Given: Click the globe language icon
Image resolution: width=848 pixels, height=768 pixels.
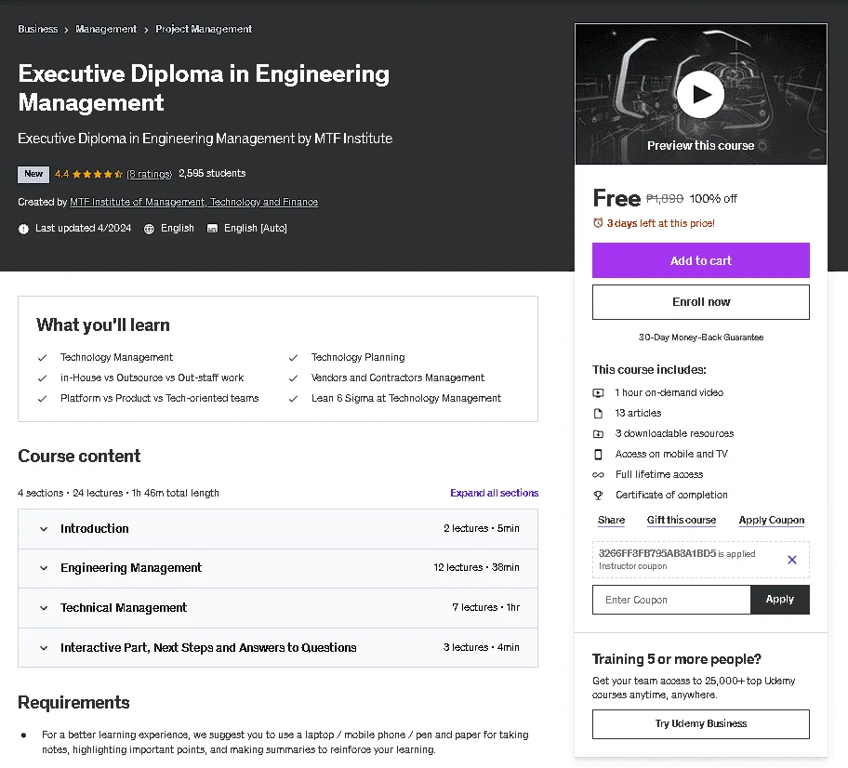Looking at the screenshot, I should [x=149, y=229].
